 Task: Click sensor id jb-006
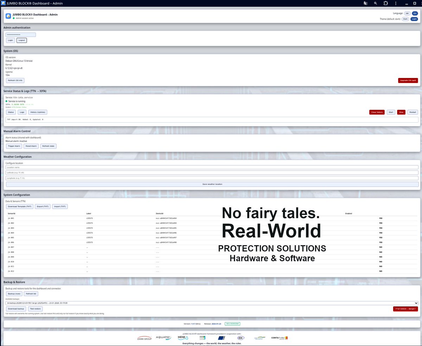(11, 242)
